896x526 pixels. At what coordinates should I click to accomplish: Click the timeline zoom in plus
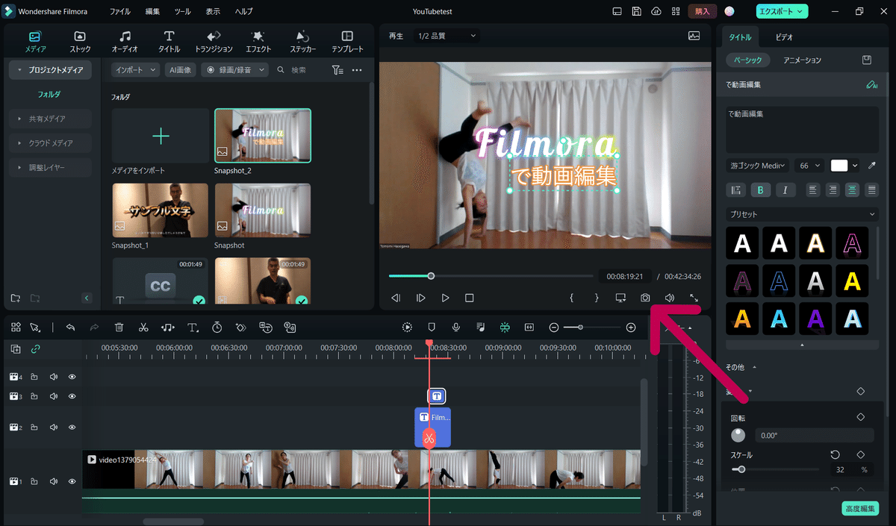[x=631, y=328]
